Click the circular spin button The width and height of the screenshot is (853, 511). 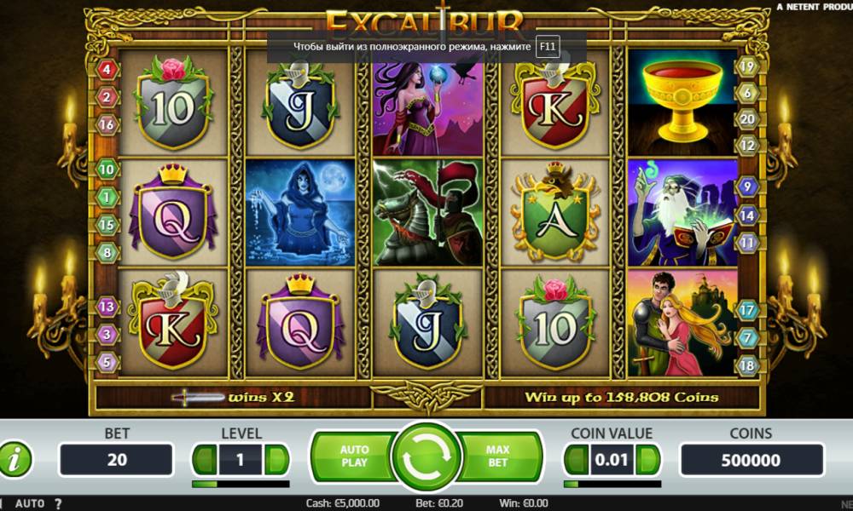click(x=426, y=456)
